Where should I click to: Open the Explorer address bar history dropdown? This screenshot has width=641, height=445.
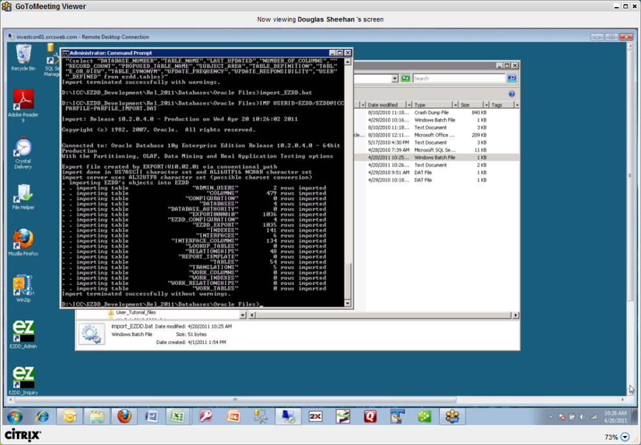pyautogui.click(x=394, y=78)
